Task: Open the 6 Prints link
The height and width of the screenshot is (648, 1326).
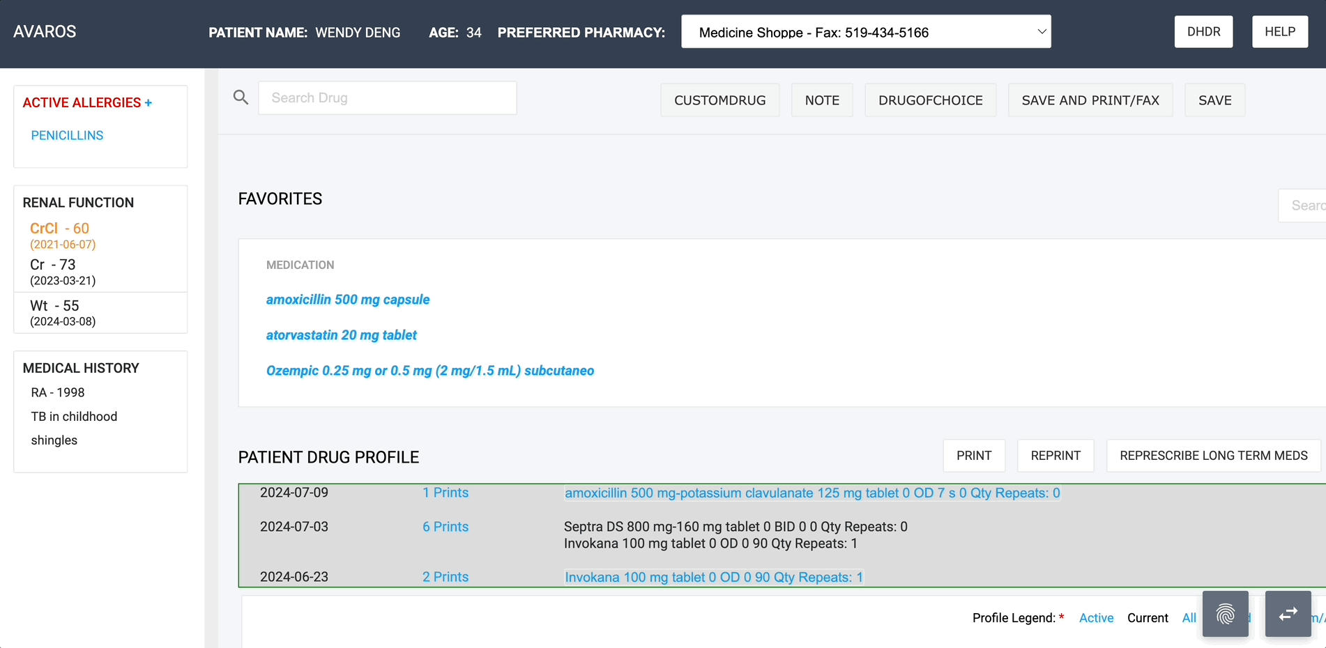Action: coord(445,527)
